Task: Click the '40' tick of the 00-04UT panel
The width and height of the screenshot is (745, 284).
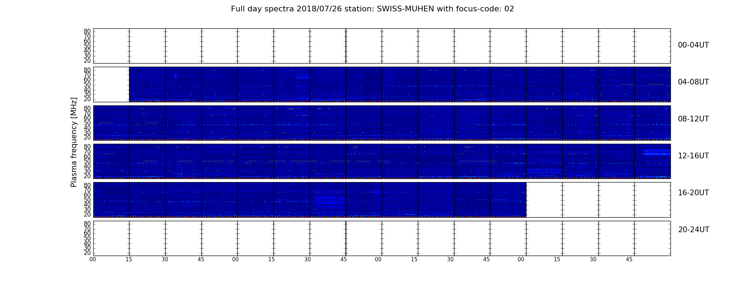Action: [87, 51]
